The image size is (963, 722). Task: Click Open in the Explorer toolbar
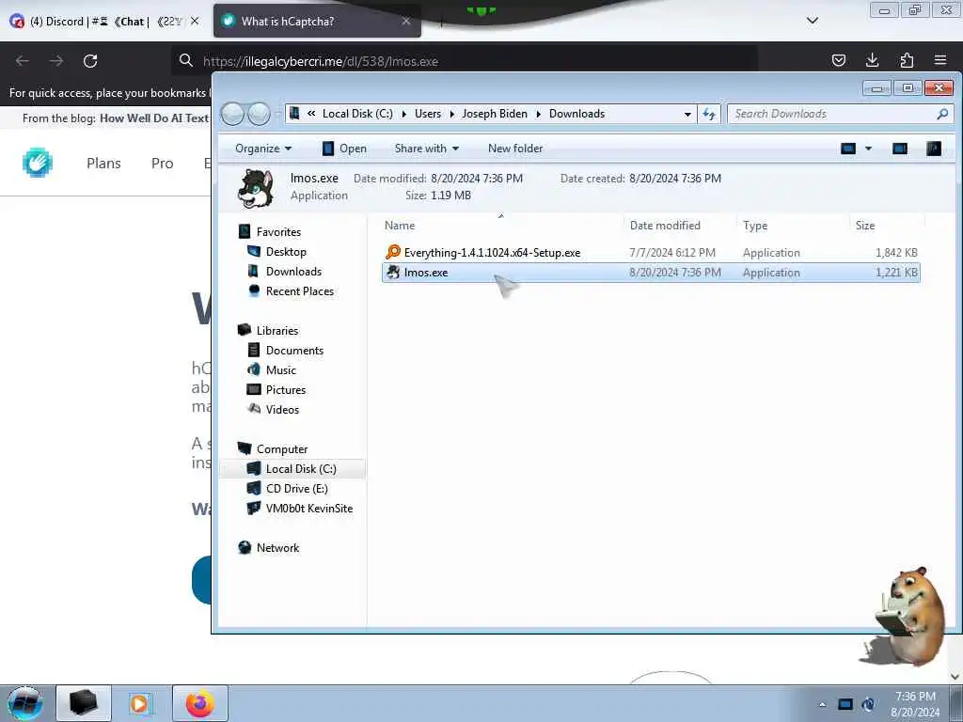pos(344,149)
